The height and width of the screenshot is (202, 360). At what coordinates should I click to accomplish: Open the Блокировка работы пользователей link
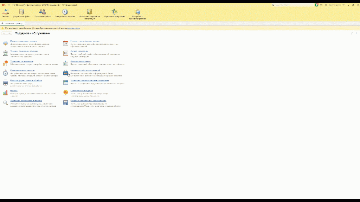click(x=85, y=70)
